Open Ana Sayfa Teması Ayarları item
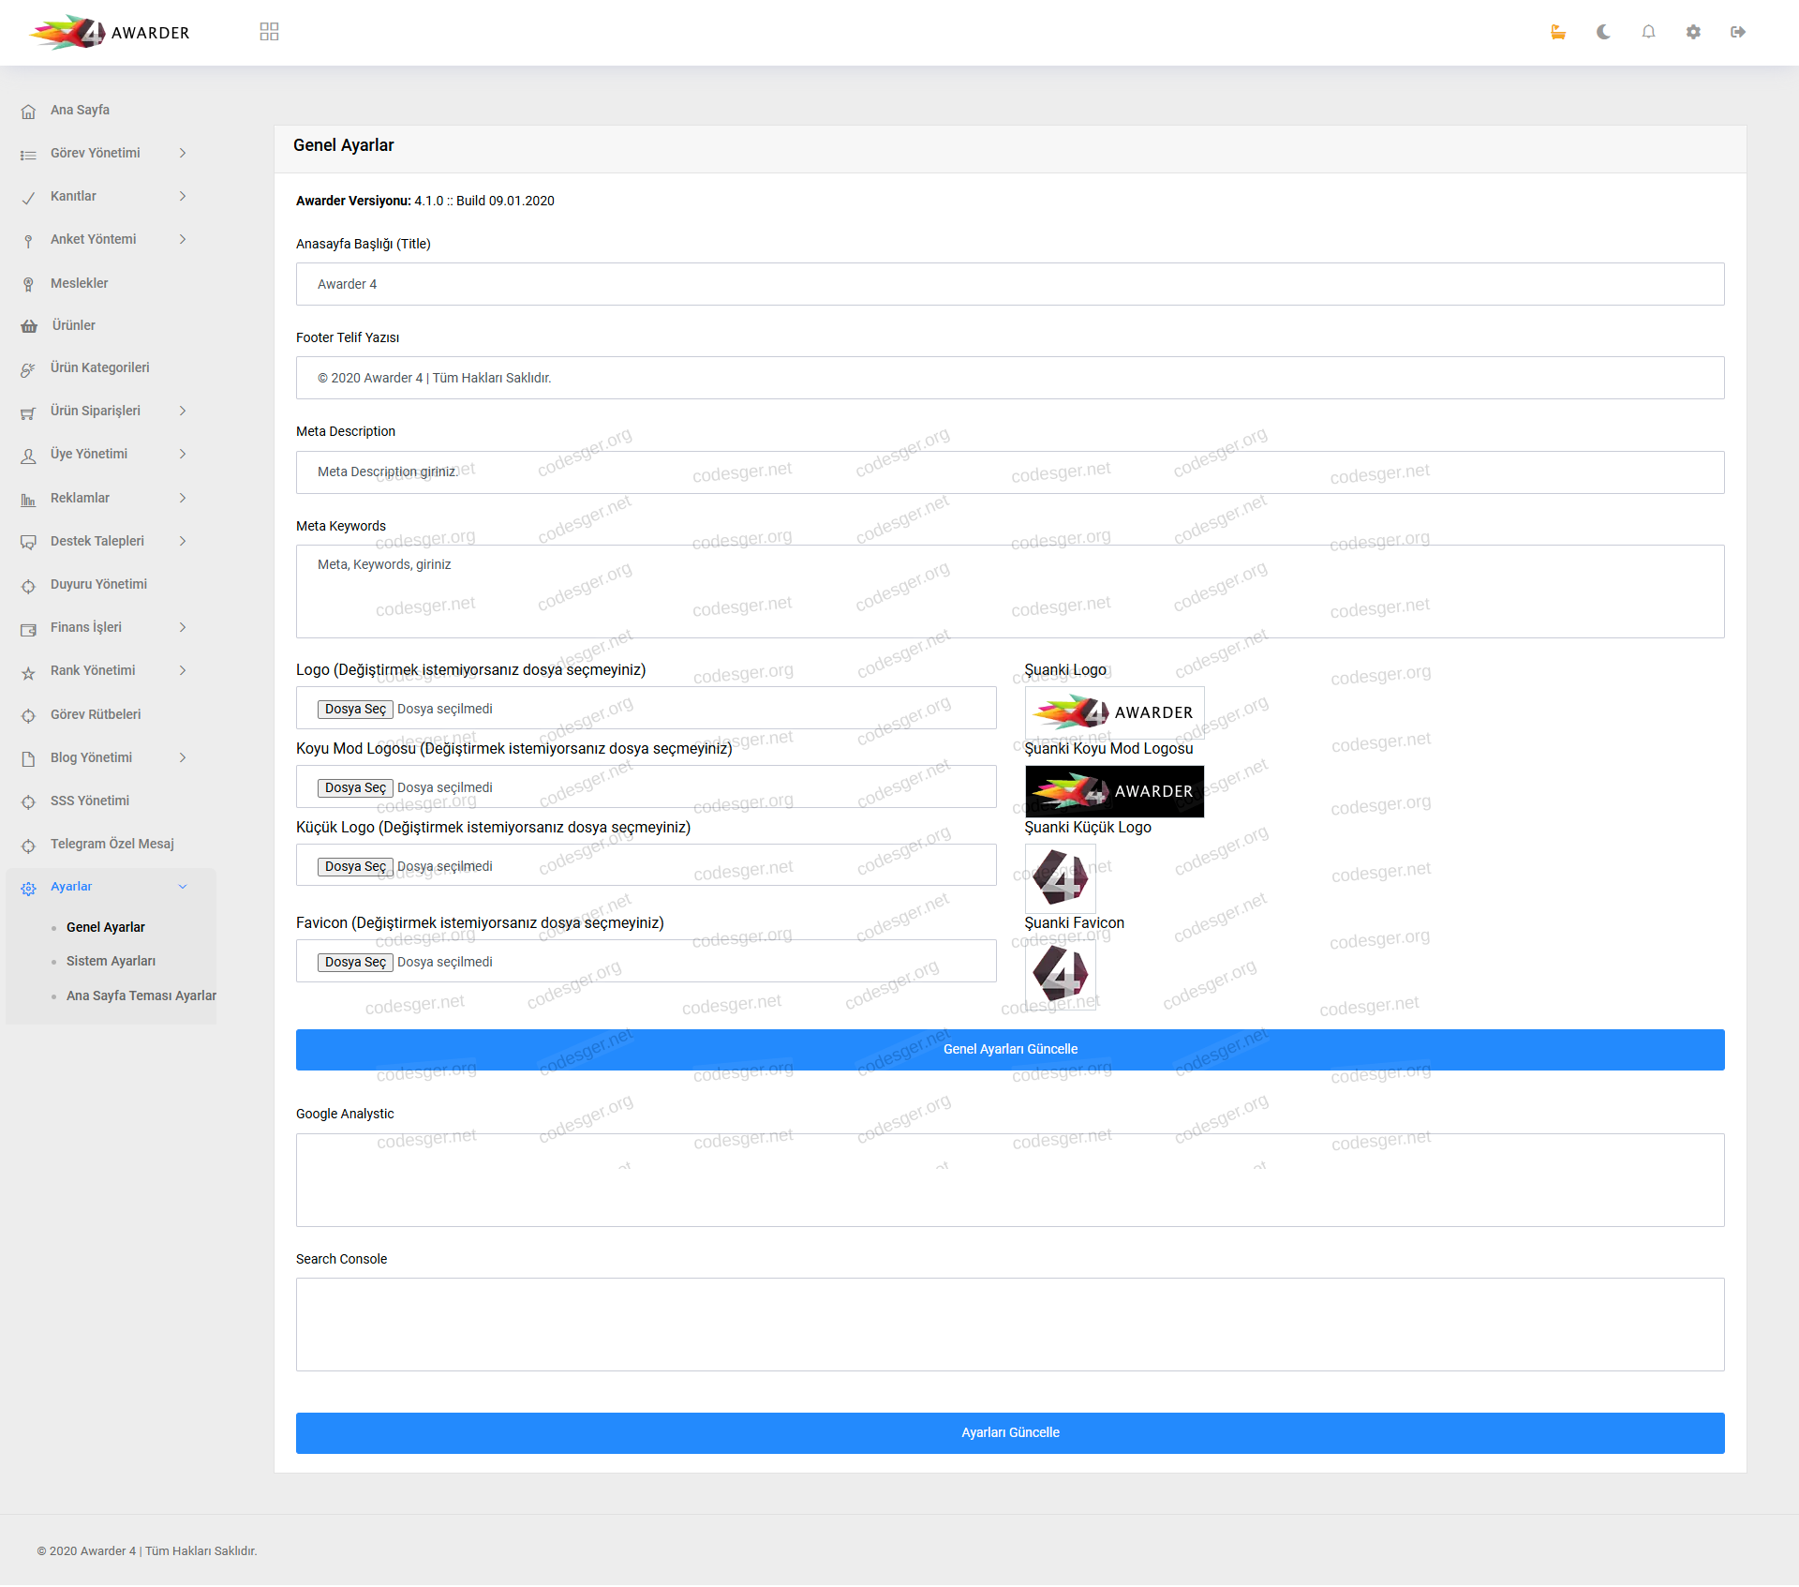1799x1587 pixels. pos(141,996)
